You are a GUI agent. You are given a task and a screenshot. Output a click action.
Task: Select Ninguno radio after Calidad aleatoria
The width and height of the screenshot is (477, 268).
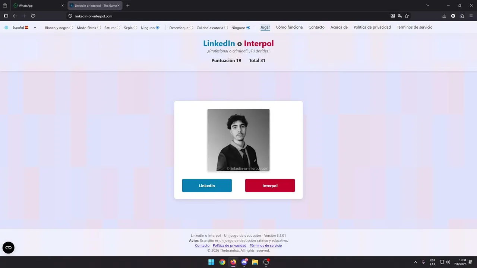248,28
